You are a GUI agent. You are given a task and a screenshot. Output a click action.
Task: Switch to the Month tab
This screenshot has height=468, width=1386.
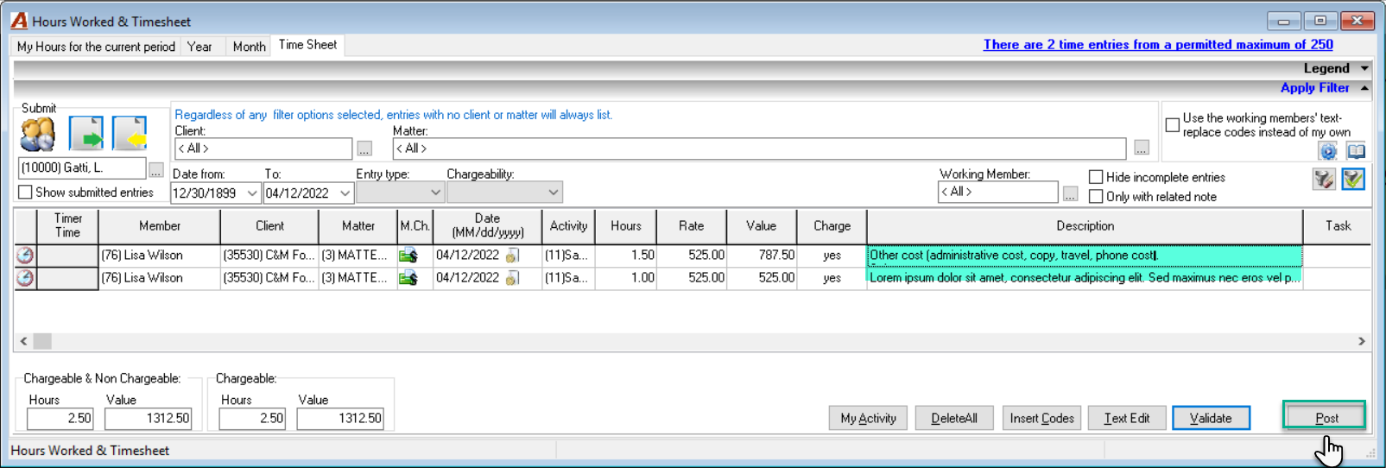pyautogui.click(x=249, y=47)
